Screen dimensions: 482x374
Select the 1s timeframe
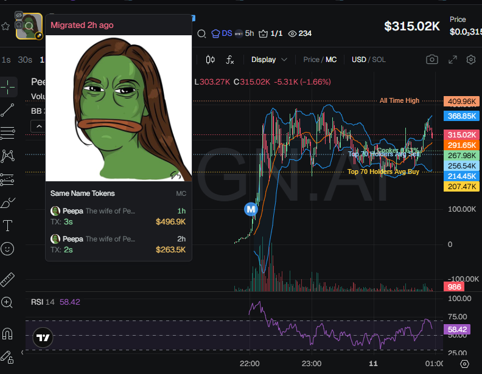pyautogui.click(x=6, y=60)
